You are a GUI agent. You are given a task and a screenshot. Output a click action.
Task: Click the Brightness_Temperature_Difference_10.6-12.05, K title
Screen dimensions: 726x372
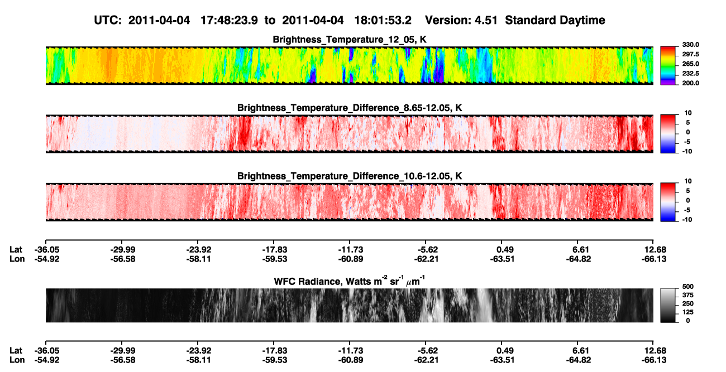350,176
